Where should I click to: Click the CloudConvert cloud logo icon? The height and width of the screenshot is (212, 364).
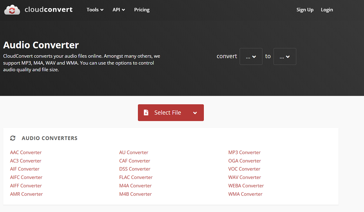(x=12, y=10)
